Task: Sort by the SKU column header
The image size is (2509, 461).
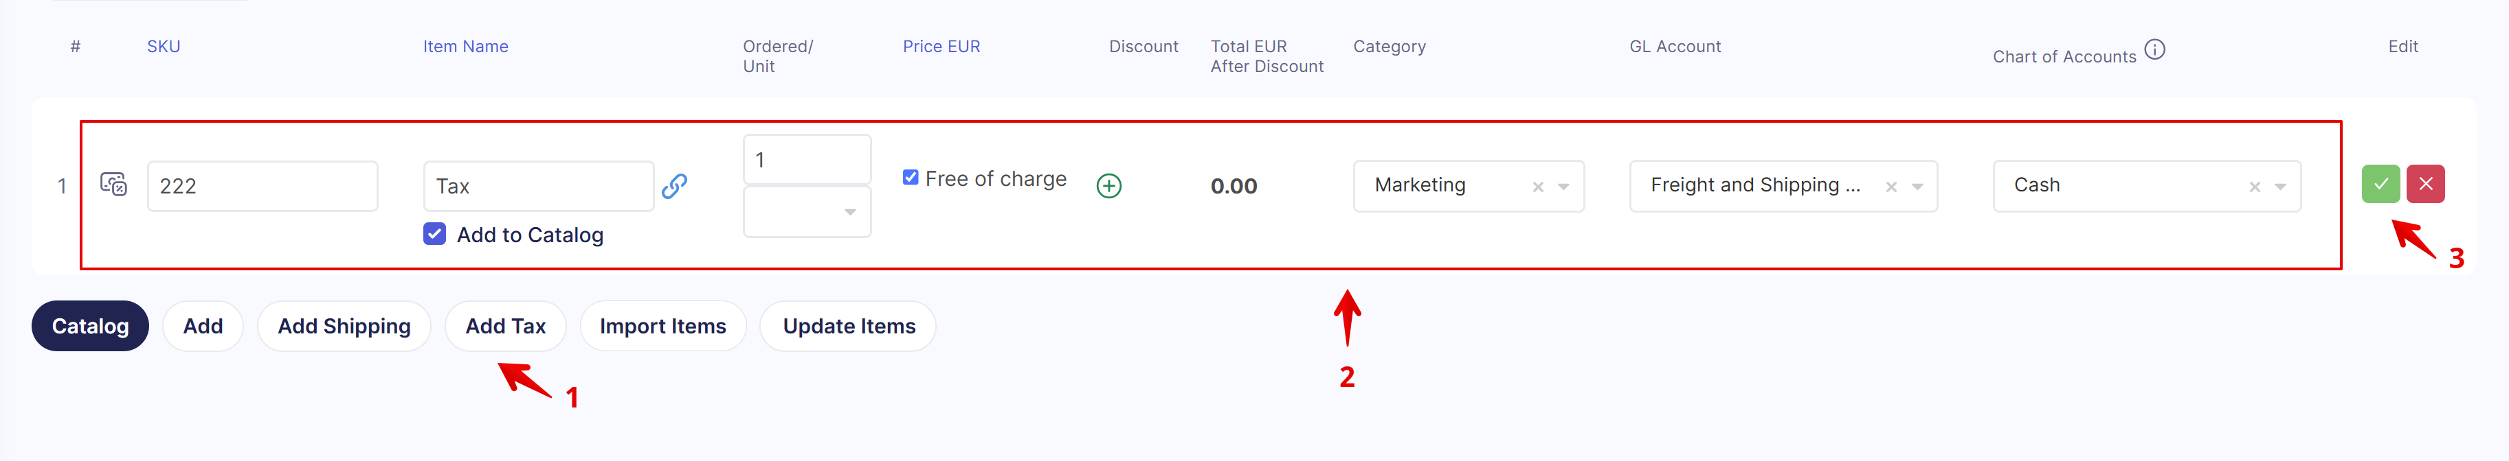Action: coord(164,47)
